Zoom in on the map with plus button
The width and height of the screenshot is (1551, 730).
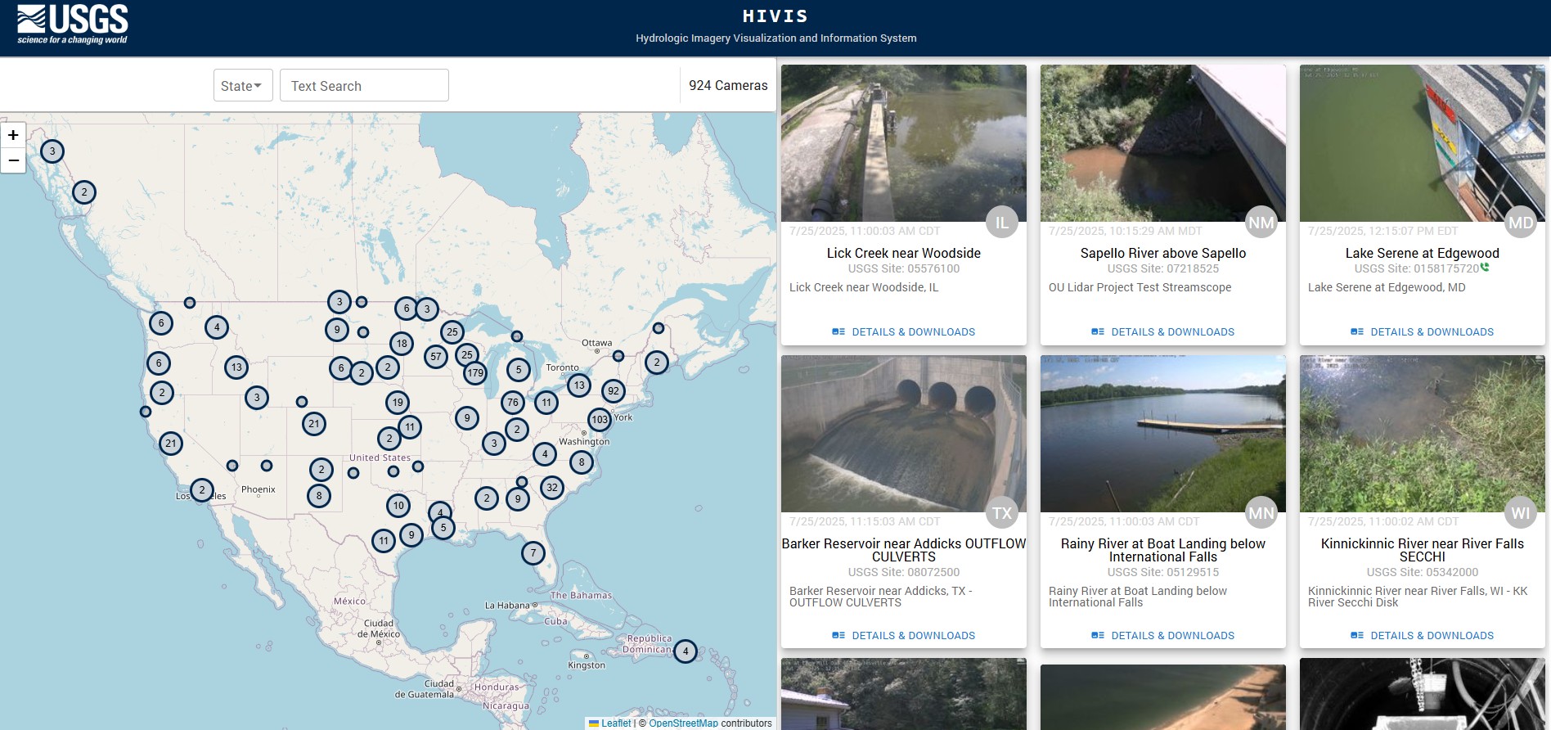point(13,135)
